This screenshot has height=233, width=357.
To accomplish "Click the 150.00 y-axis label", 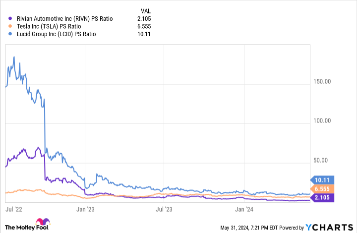I will click(x=322, y=81).
